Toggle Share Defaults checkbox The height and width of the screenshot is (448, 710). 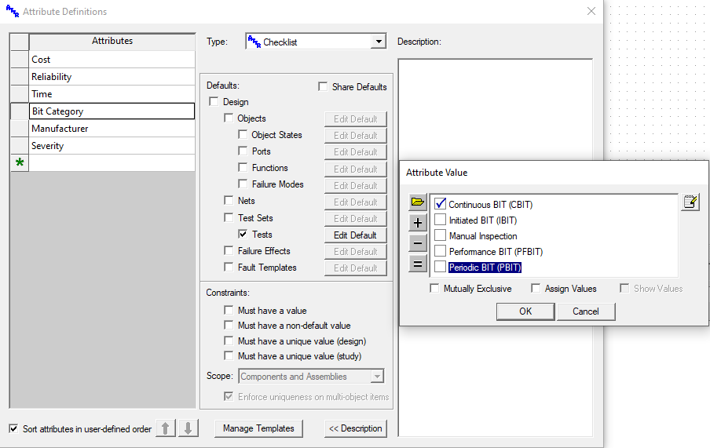click(323, 86)
